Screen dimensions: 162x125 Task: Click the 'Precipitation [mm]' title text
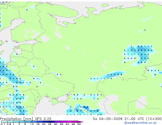17,119
